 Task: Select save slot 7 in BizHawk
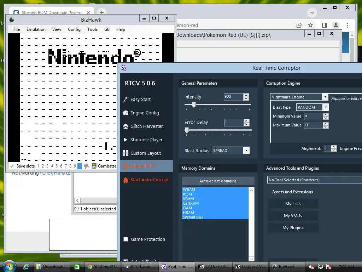click(x=66, y=166)
